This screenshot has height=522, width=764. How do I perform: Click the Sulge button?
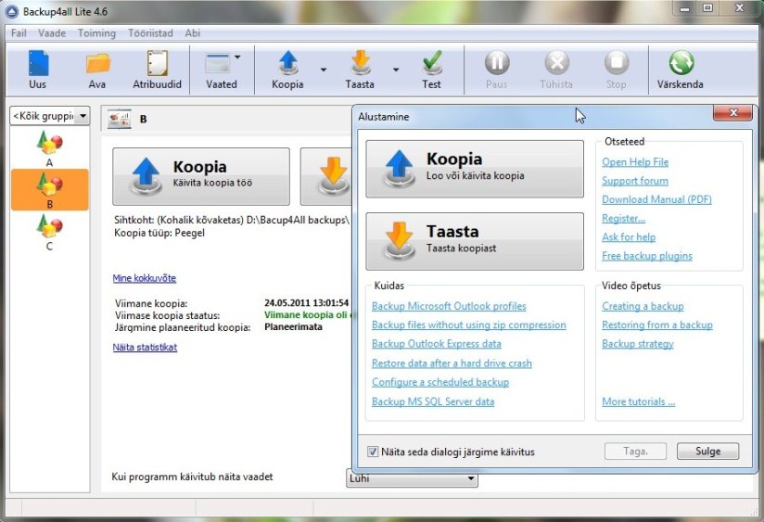coord(707,452)
